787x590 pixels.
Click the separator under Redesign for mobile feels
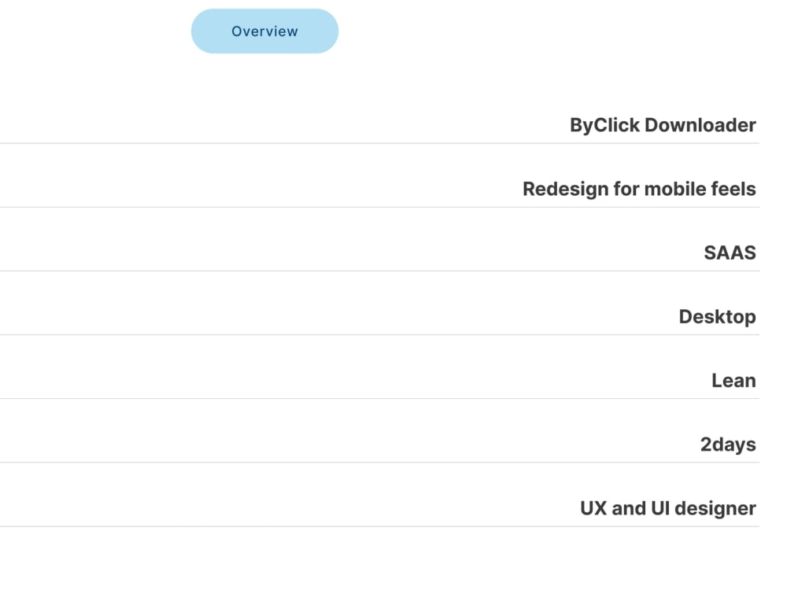click(x=379, y=207)
